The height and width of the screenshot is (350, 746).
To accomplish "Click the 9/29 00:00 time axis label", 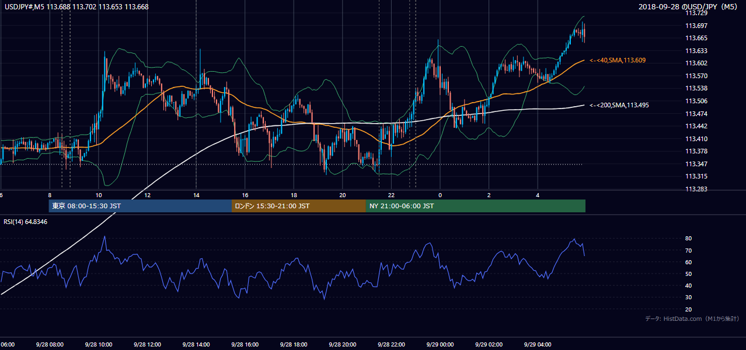I will pyautogui.click(x=440, y=345).
